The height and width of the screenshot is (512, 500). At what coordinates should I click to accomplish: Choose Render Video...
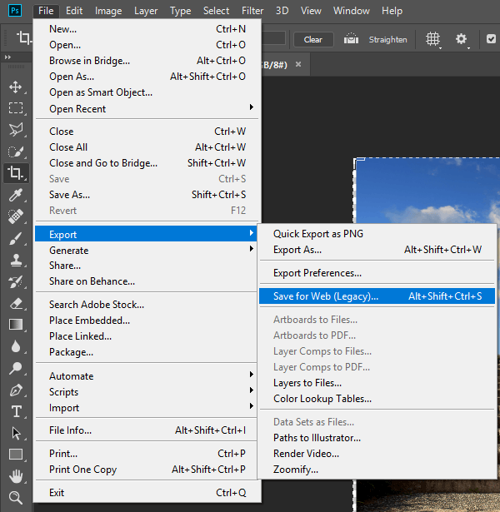tap(377, 454)
